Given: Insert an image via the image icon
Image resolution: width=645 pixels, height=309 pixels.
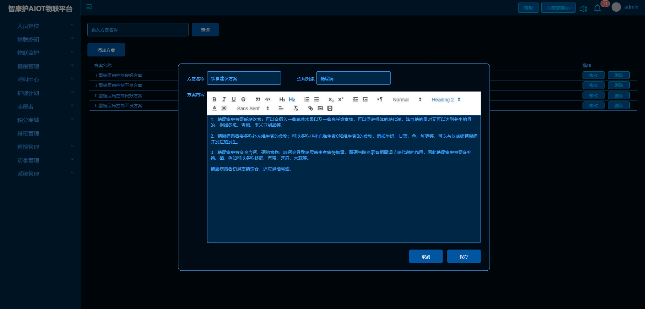Looking at the screenshot, I should pyautogui.click(x=320, y=108).
